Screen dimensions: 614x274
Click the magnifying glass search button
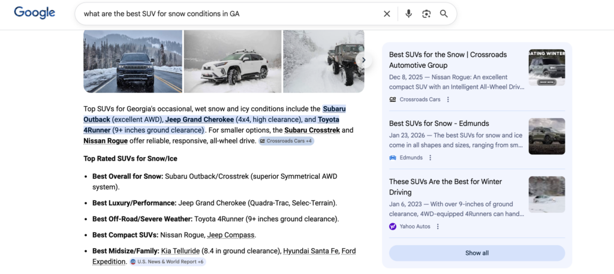click(x=444, y=14)
